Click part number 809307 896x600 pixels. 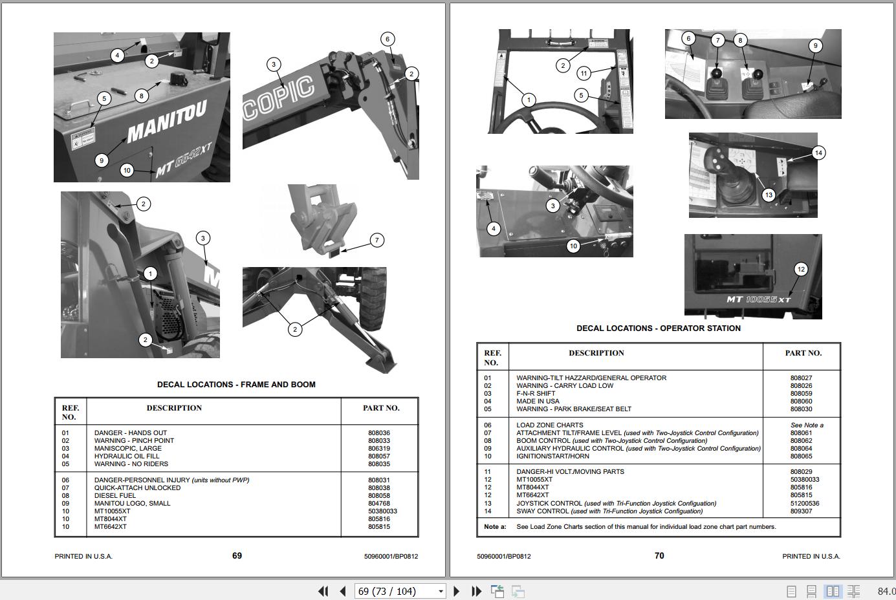click(x=801, y=511)
